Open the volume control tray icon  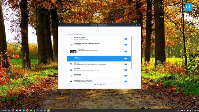tap(188, 111)
